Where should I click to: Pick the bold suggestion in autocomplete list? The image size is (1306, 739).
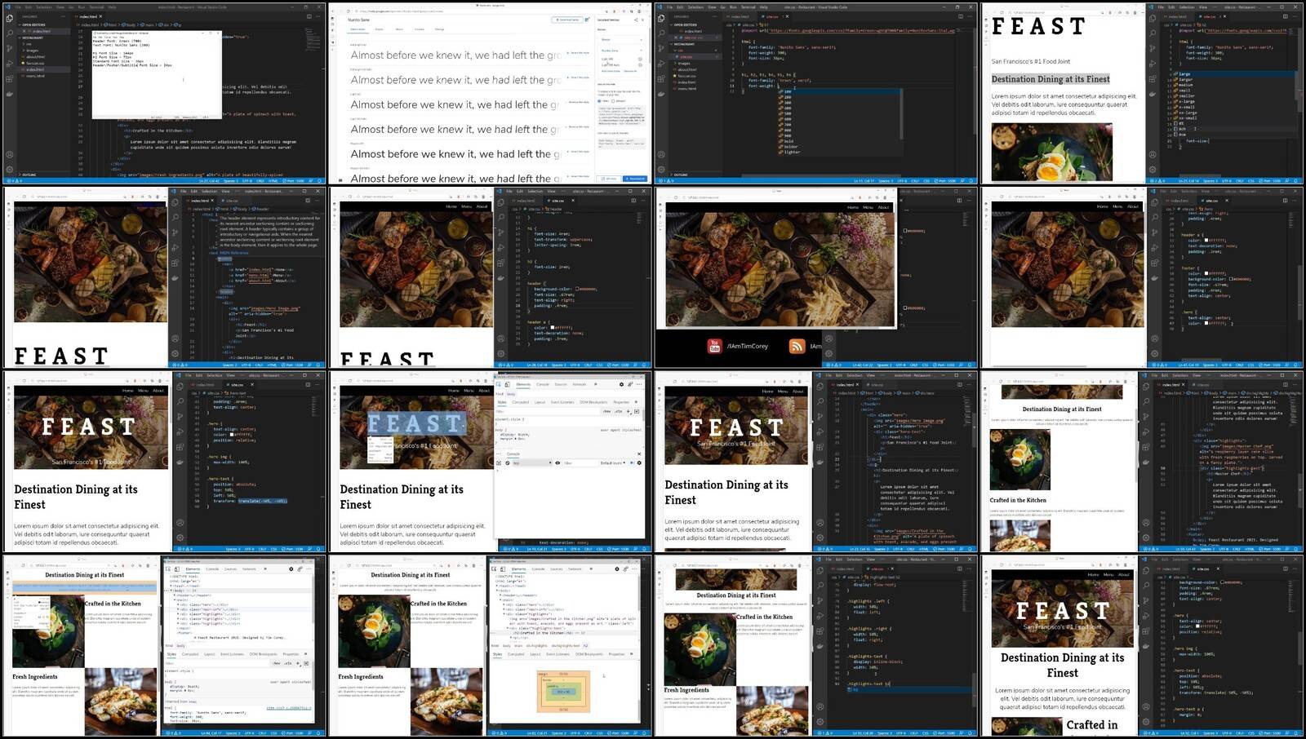click(789, 140)
